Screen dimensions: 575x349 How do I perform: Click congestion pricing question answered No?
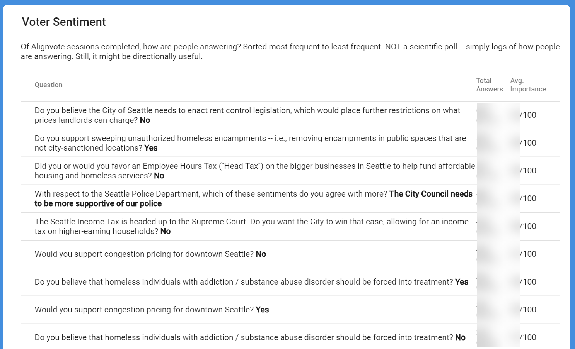point(150,254)
